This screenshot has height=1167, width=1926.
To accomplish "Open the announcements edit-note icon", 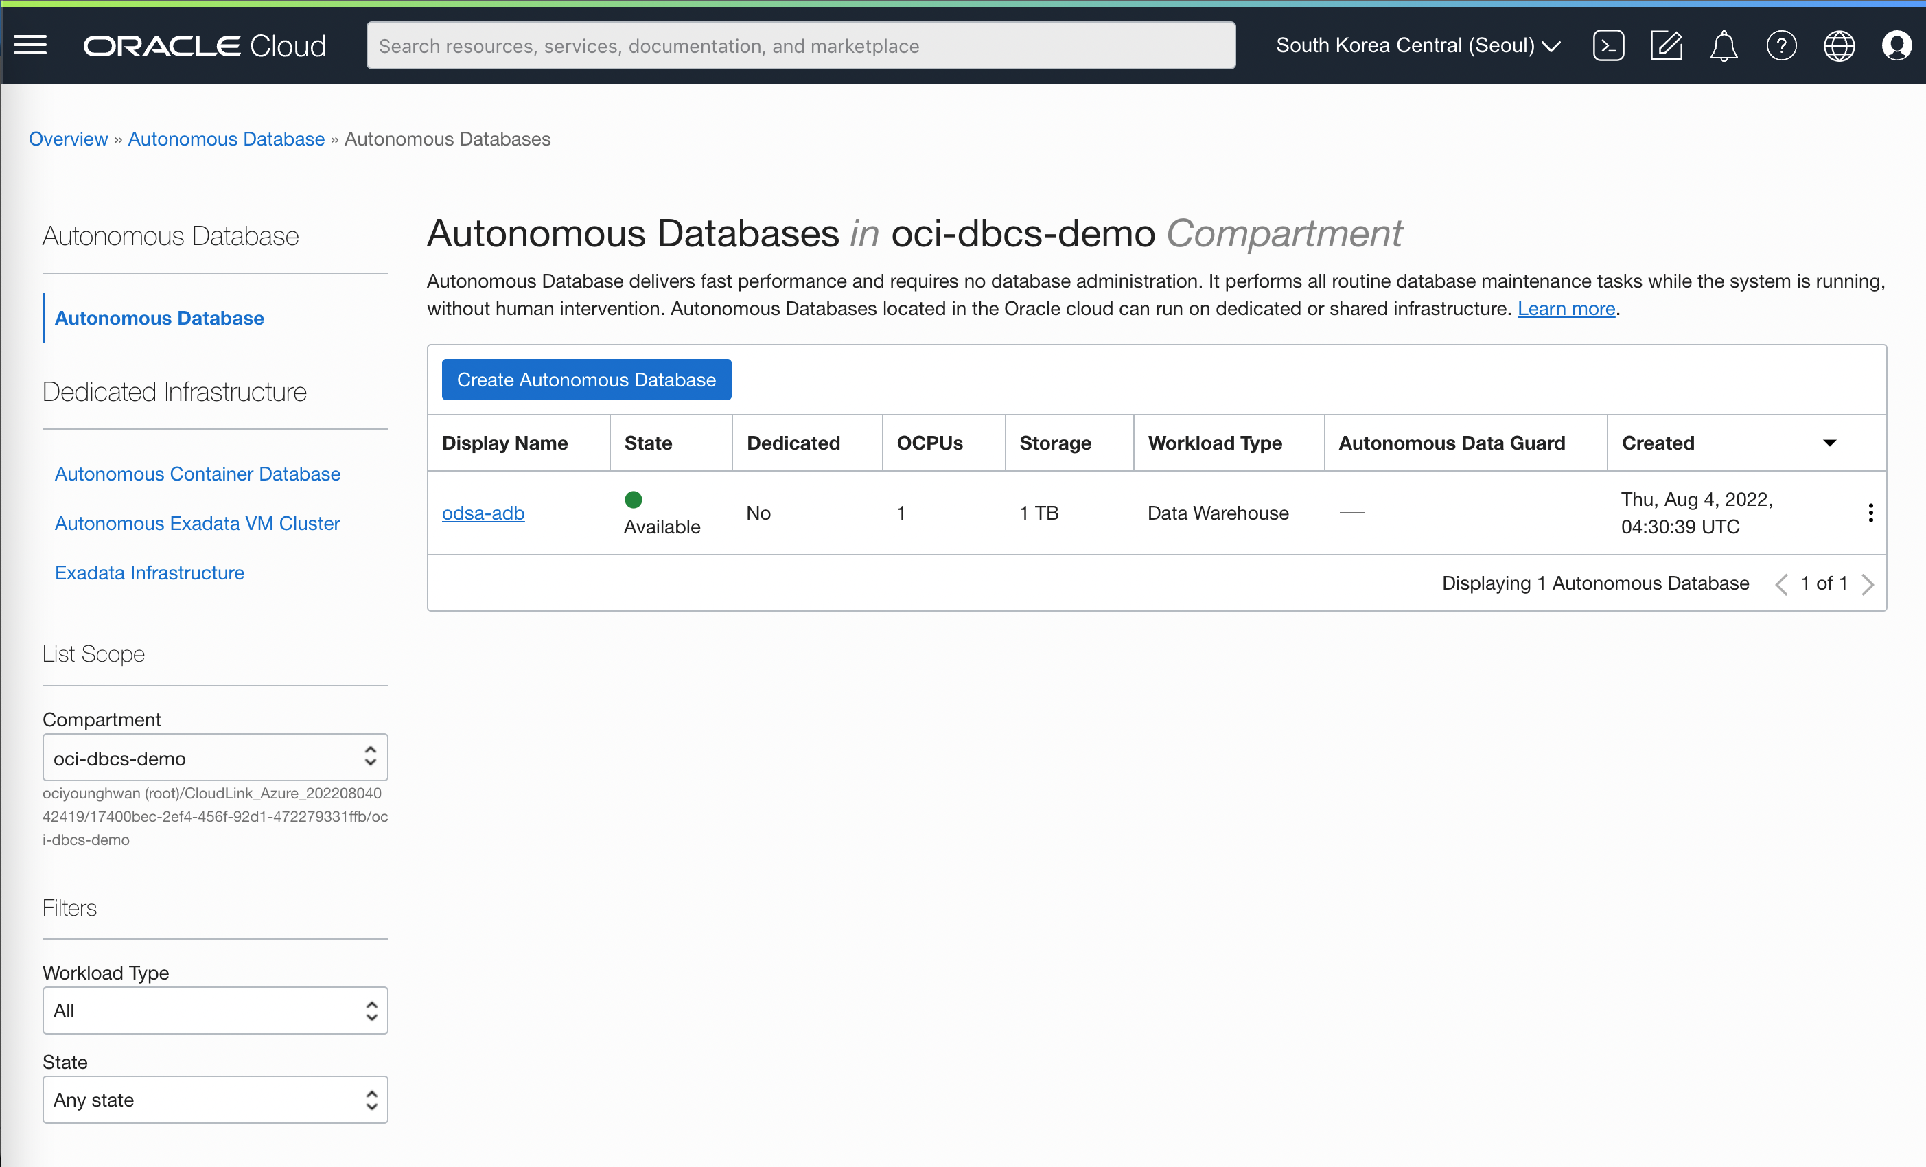I will (x=1666, y=45).
